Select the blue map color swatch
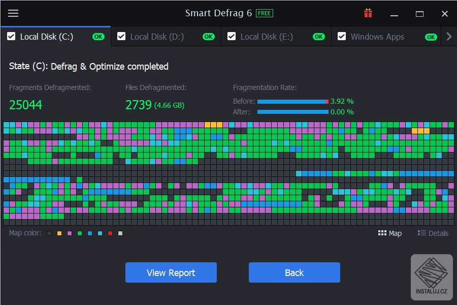 click(90, 233)
